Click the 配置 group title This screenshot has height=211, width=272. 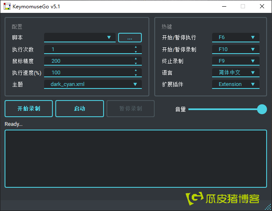(17, 27)
